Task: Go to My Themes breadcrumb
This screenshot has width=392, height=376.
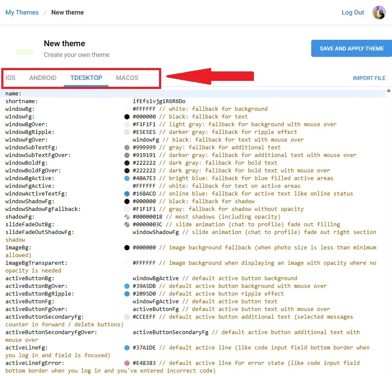Action: tap(22, 12)
